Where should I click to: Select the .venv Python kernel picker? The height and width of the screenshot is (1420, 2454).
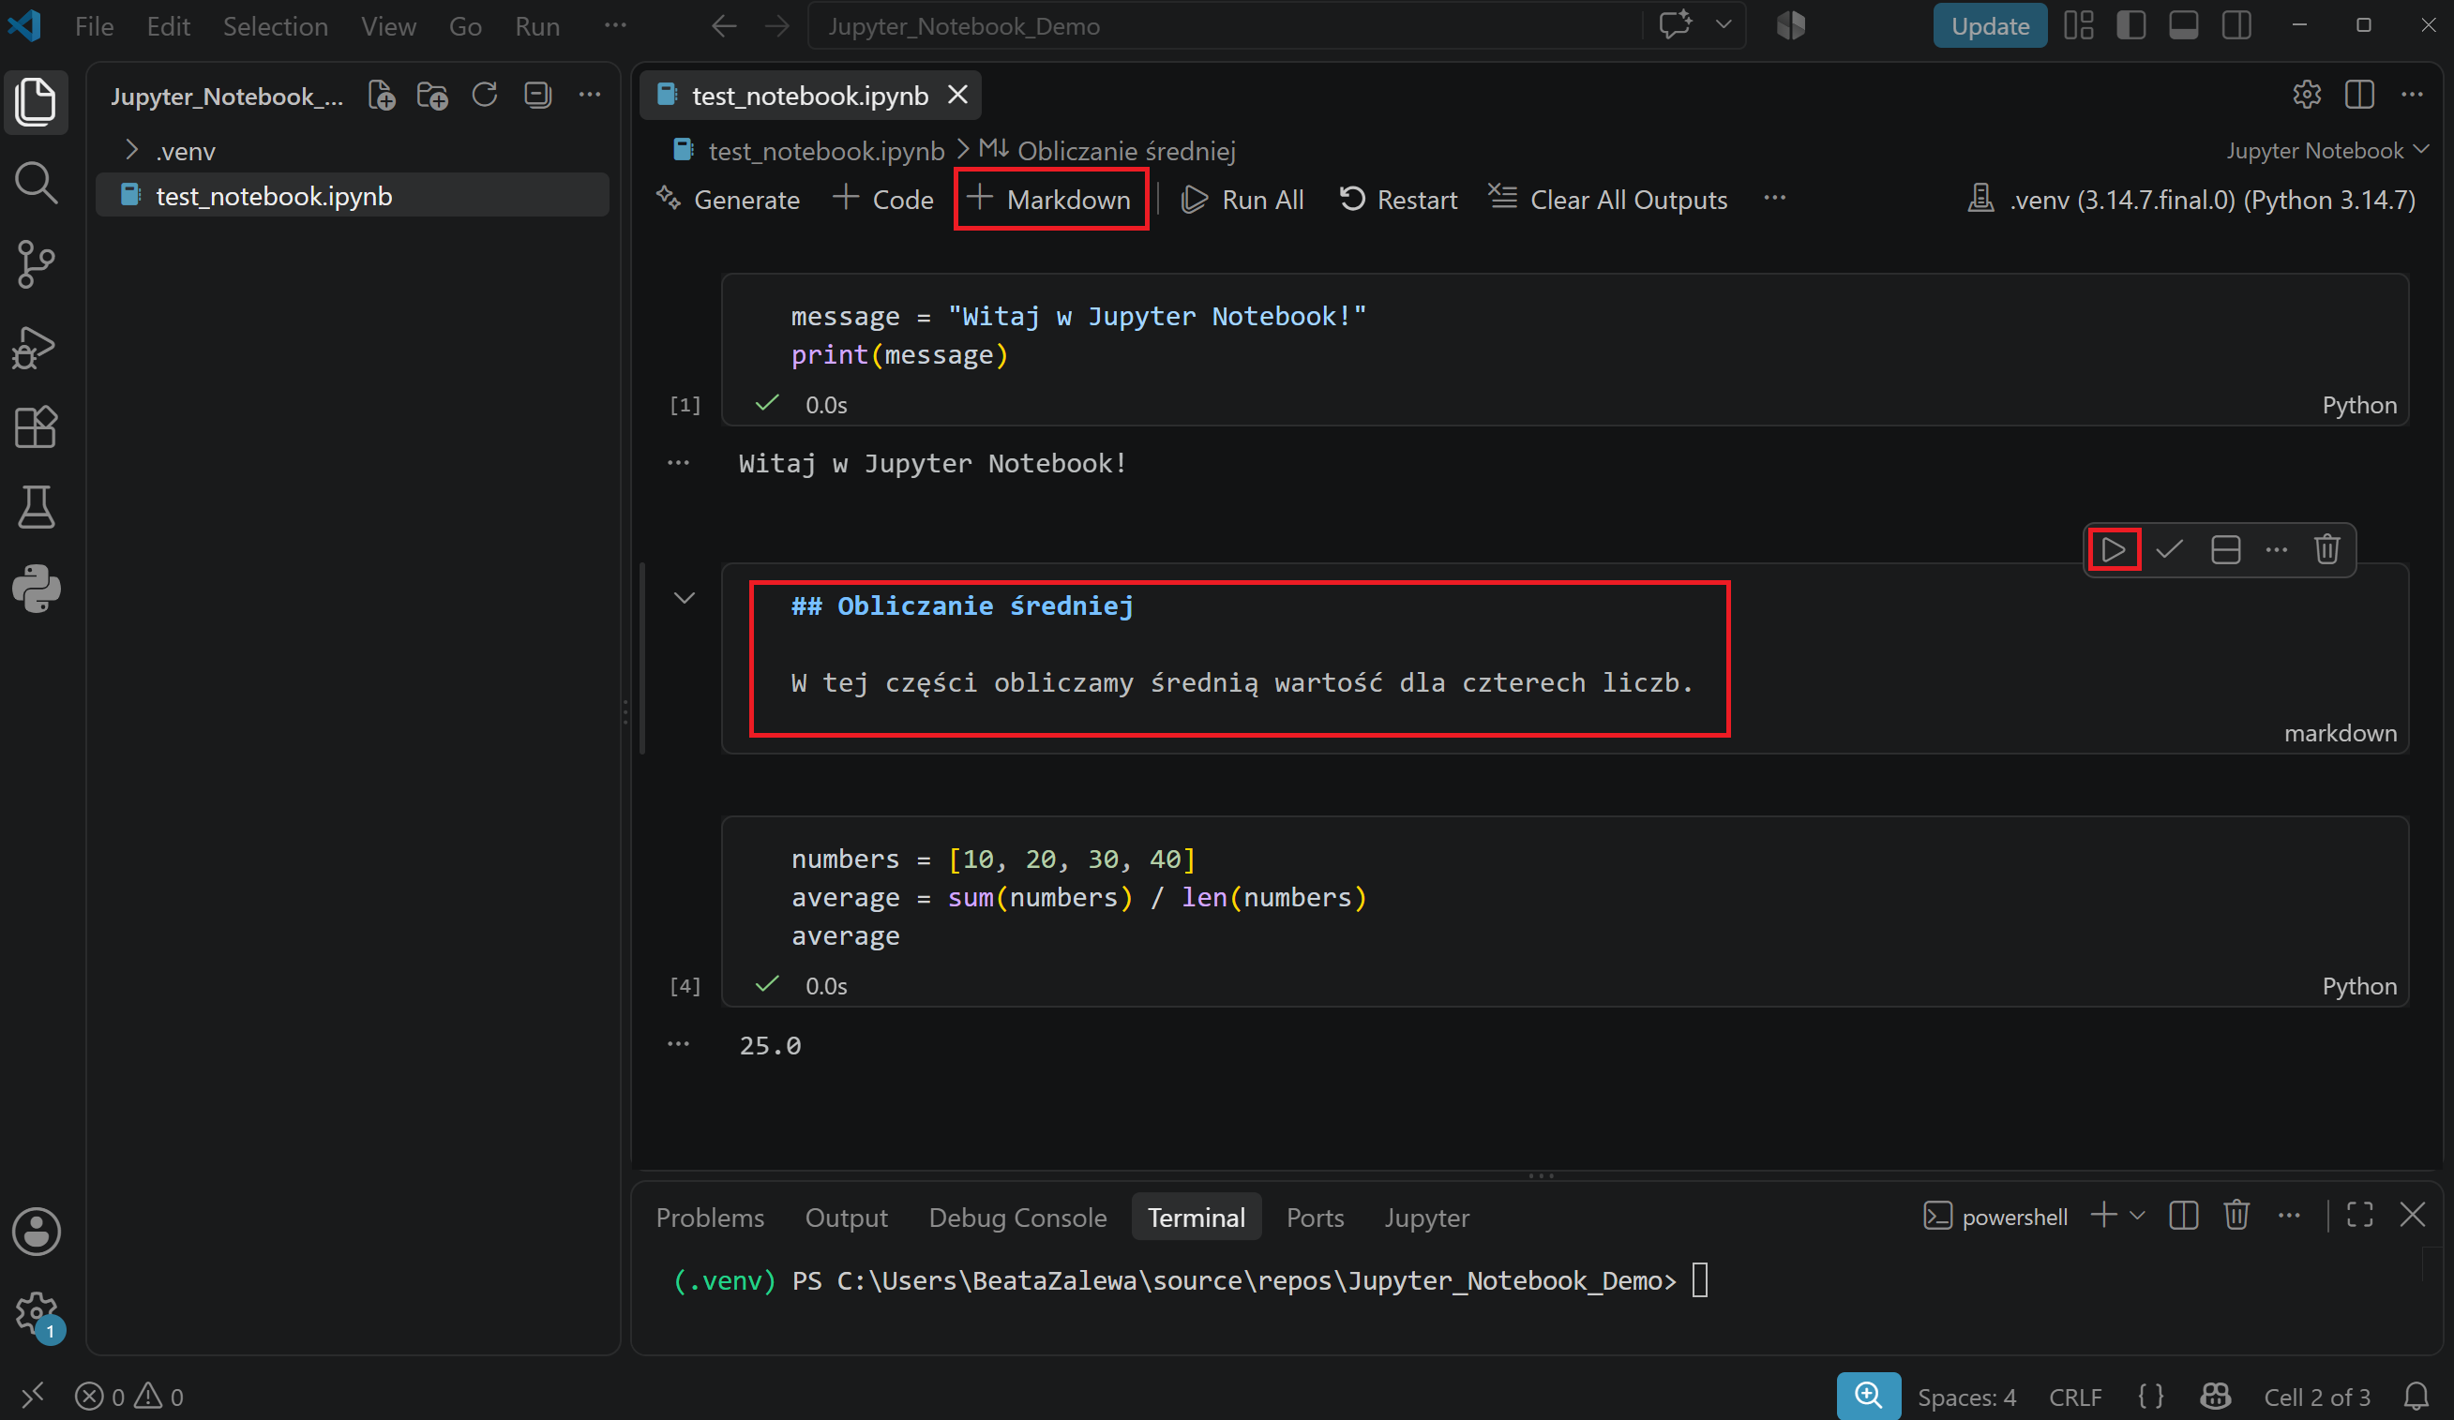pos(2191,200)
